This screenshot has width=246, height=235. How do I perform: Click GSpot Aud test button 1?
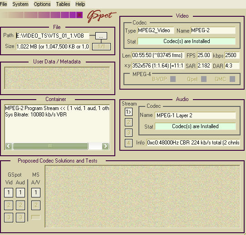tap(20, 192)
